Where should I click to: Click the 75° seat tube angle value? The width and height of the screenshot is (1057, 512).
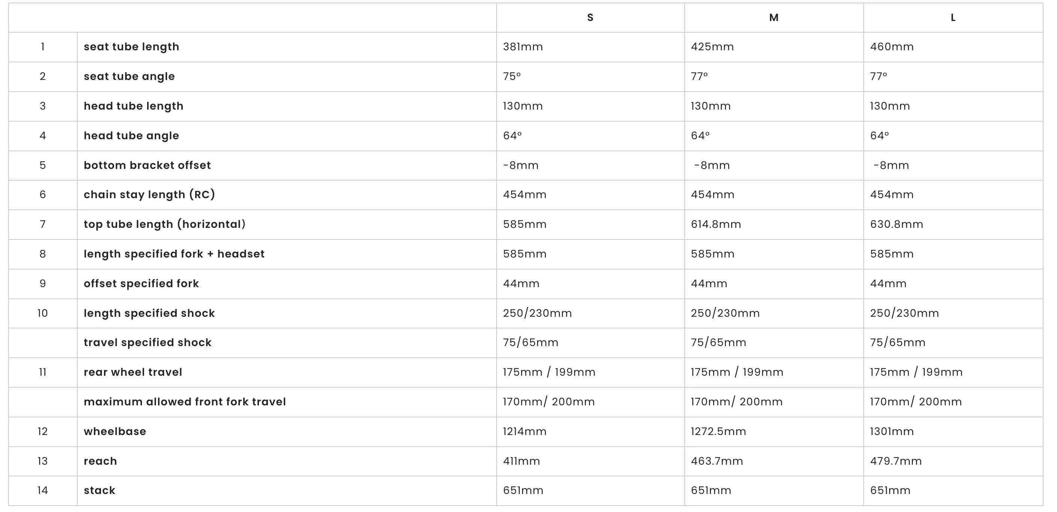tap(512, 76)
